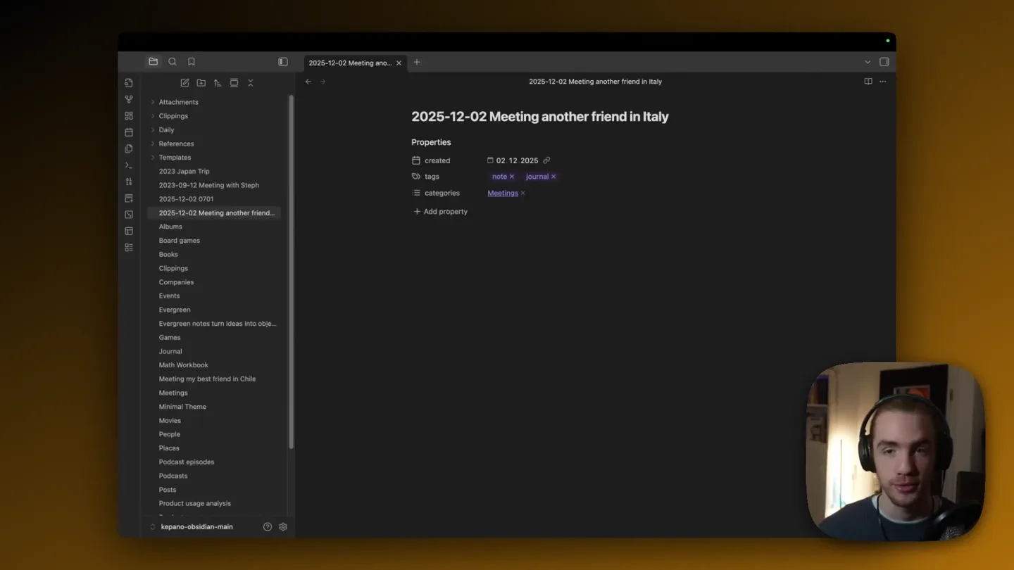Image resolution: width=1014 pixels, height=570 pixels.
Task: Open the bookmarks panel icon
Action: point(192,62)
